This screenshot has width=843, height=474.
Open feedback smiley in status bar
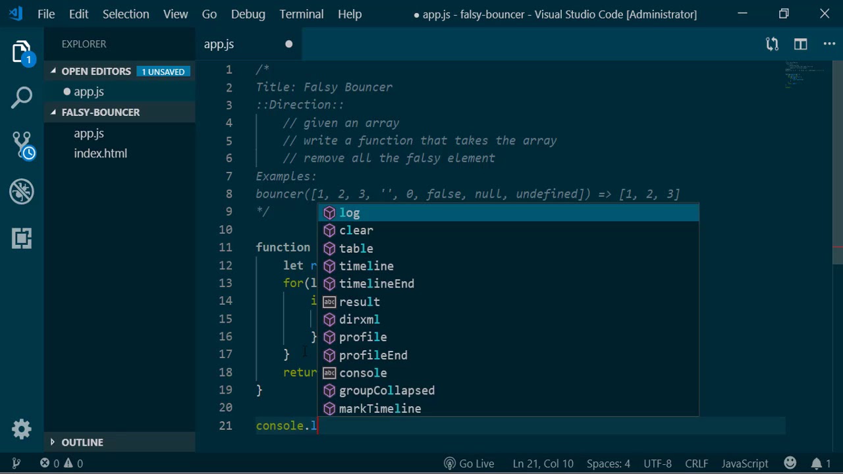[x=790, y=463]
